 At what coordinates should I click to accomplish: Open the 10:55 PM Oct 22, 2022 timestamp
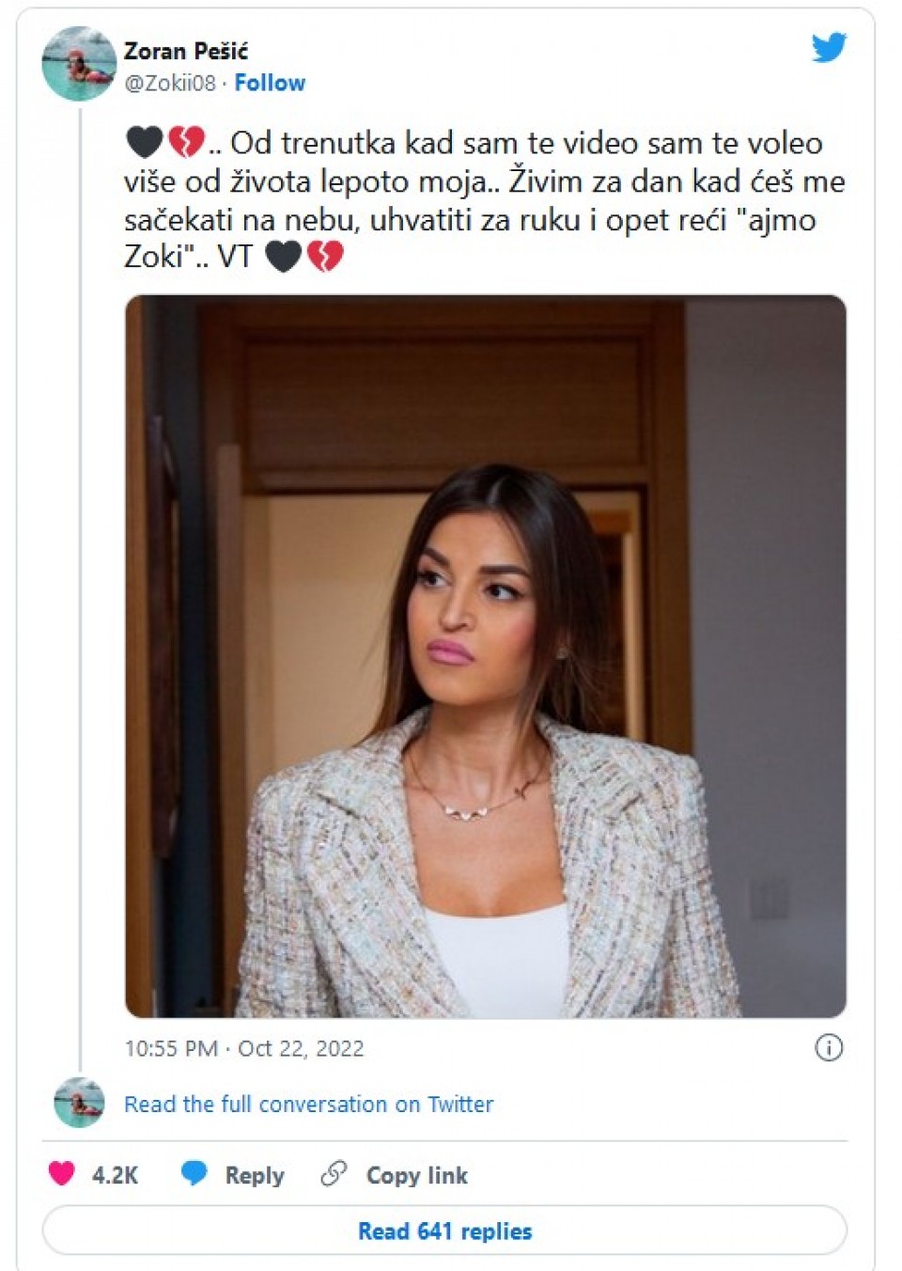(244, 1048)
